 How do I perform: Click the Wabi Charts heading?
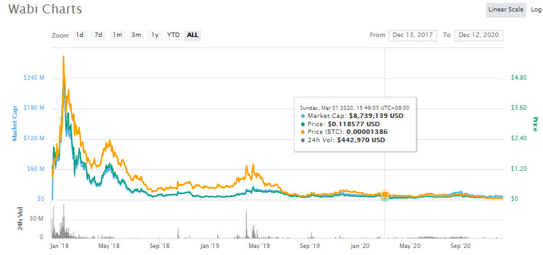click(x=45, y=10)
